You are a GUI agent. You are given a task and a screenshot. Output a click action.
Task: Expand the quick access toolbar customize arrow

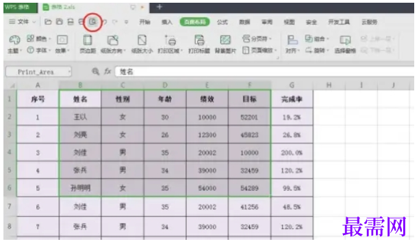(126, 22)
